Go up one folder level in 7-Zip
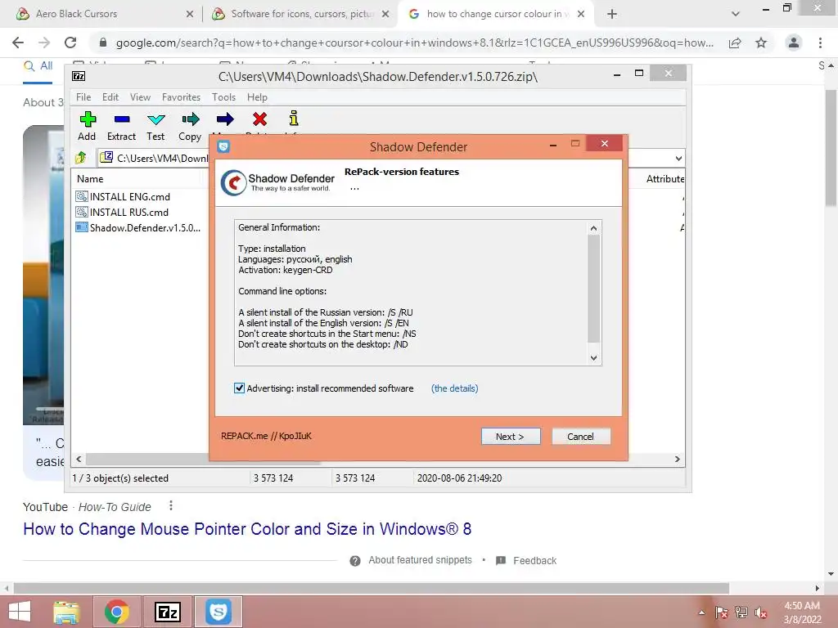838x628 pixels. pyautogui.click(x=81, y=158)
